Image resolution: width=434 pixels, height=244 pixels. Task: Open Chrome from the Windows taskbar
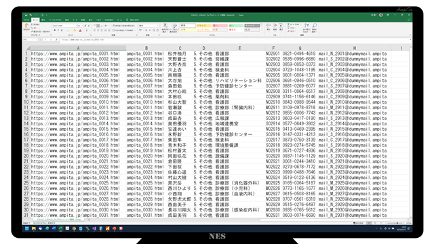pos(74,228)
